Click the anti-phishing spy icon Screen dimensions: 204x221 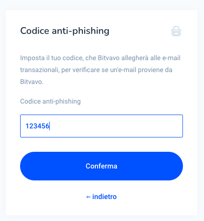(176, 31)
